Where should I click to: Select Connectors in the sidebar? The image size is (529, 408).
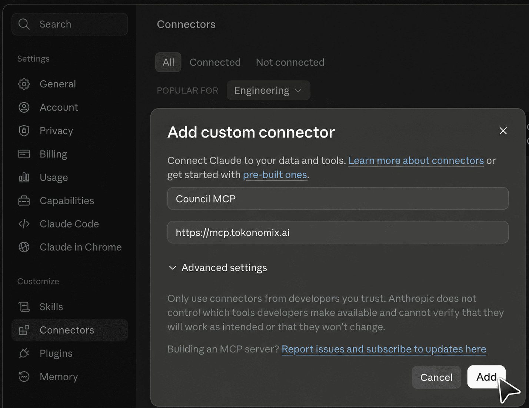click(x=70, y=330)
